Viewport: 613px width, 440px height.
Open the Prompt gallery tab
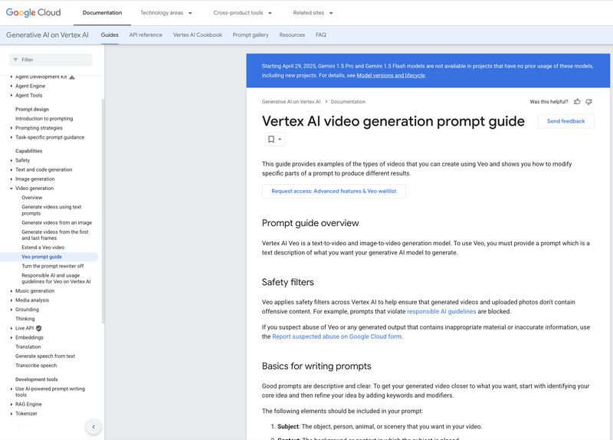(251, 34)
